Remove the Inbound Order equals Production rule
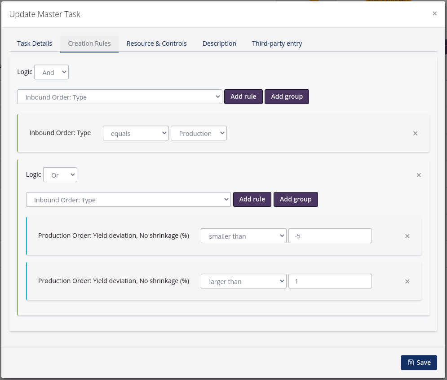This screenshot has height=380, width=447. 415,133
